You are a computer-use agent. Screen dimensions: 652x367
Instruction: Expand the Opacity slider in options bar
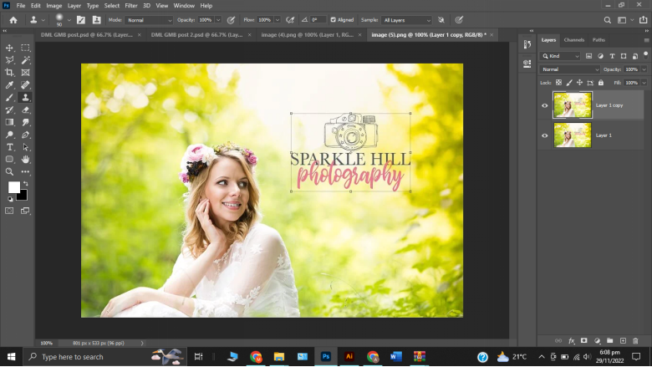(x=218, y=20)
